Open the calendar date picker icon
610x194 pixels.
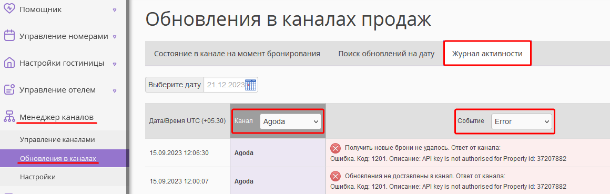pos(250,85)
